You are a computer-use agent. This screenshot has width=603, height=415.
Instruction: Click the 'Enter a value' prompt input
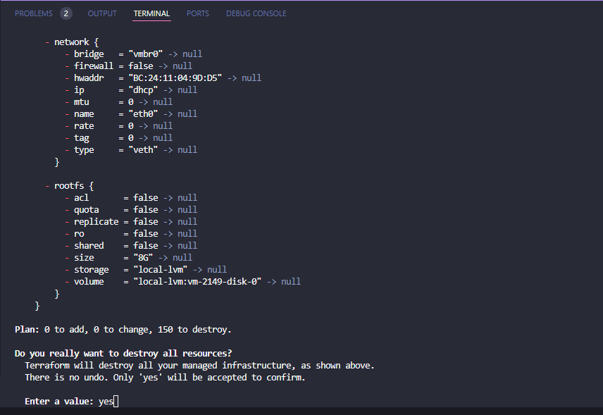pos(107,402)
